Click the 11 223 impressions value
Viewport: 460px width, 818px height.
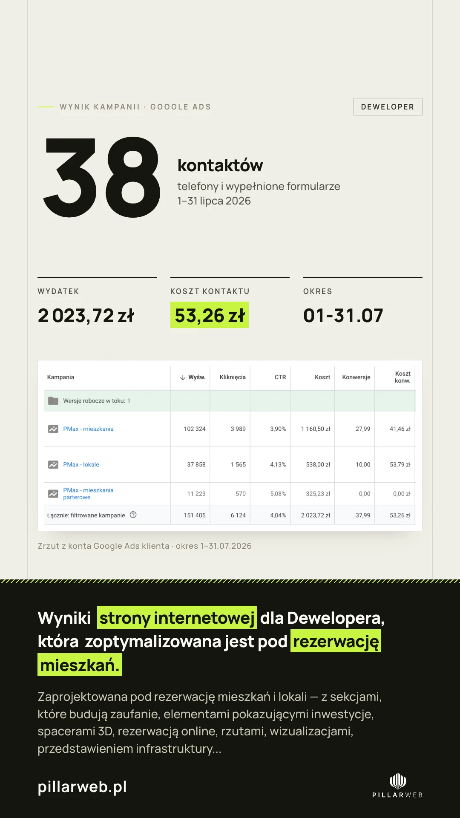click(x=196, y=494)
